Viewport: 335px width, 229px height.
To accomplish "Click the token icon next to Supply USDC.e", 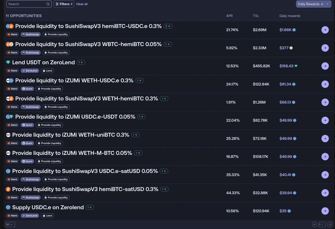I will coord(8,207).
